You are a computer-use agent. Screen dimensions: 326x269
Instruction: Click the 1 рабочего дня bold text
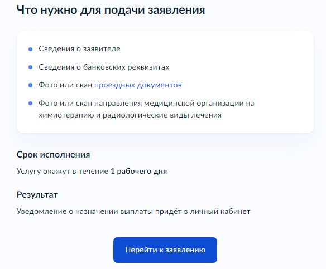click(138, 172)
